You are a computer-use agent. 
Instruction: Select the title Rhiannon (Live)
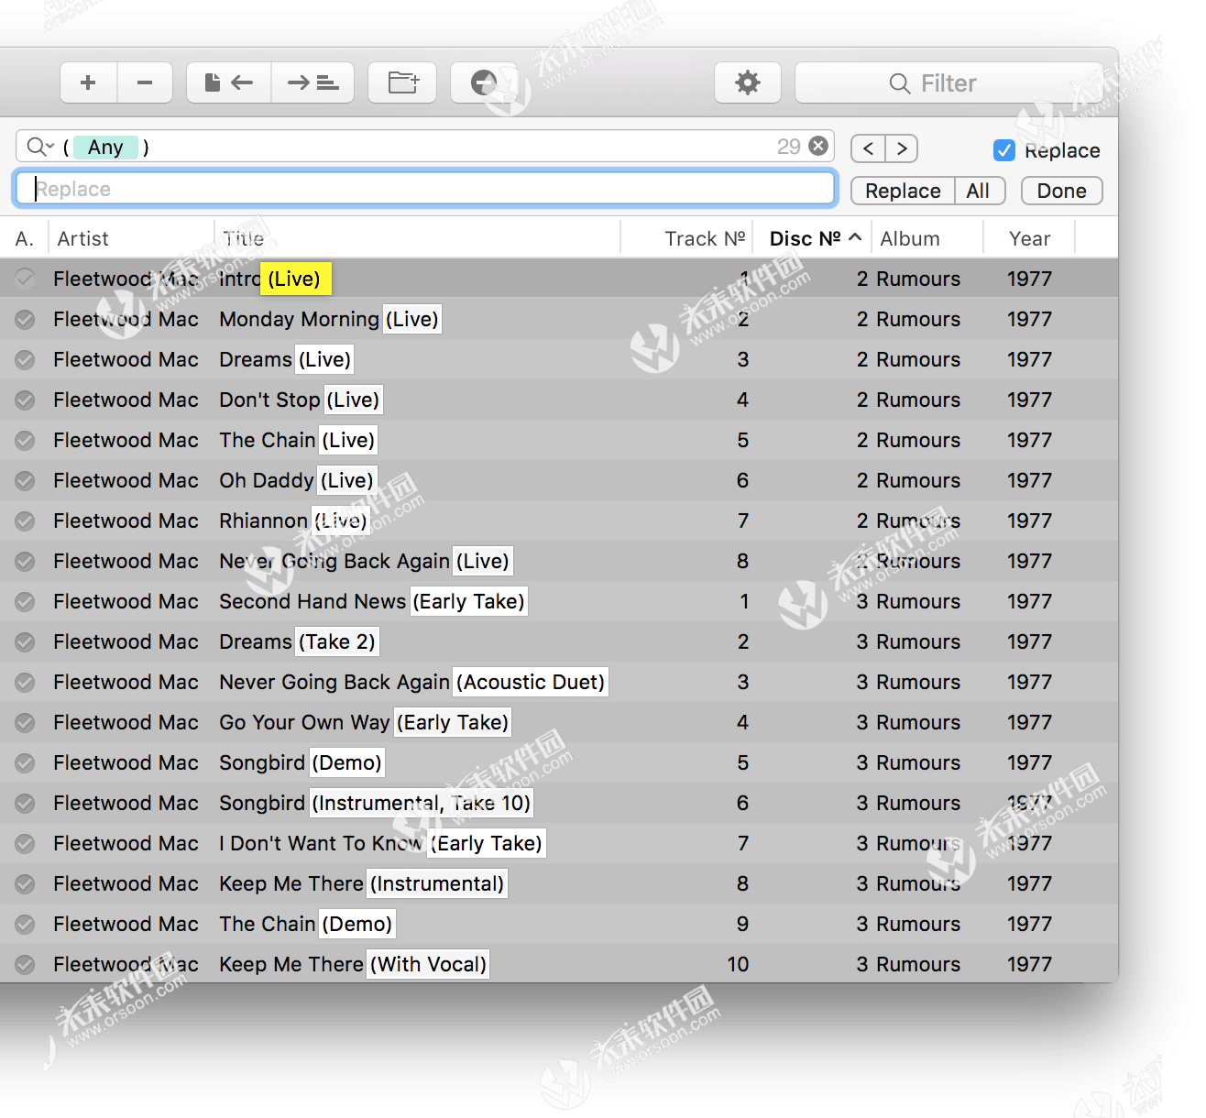(293, 521)
